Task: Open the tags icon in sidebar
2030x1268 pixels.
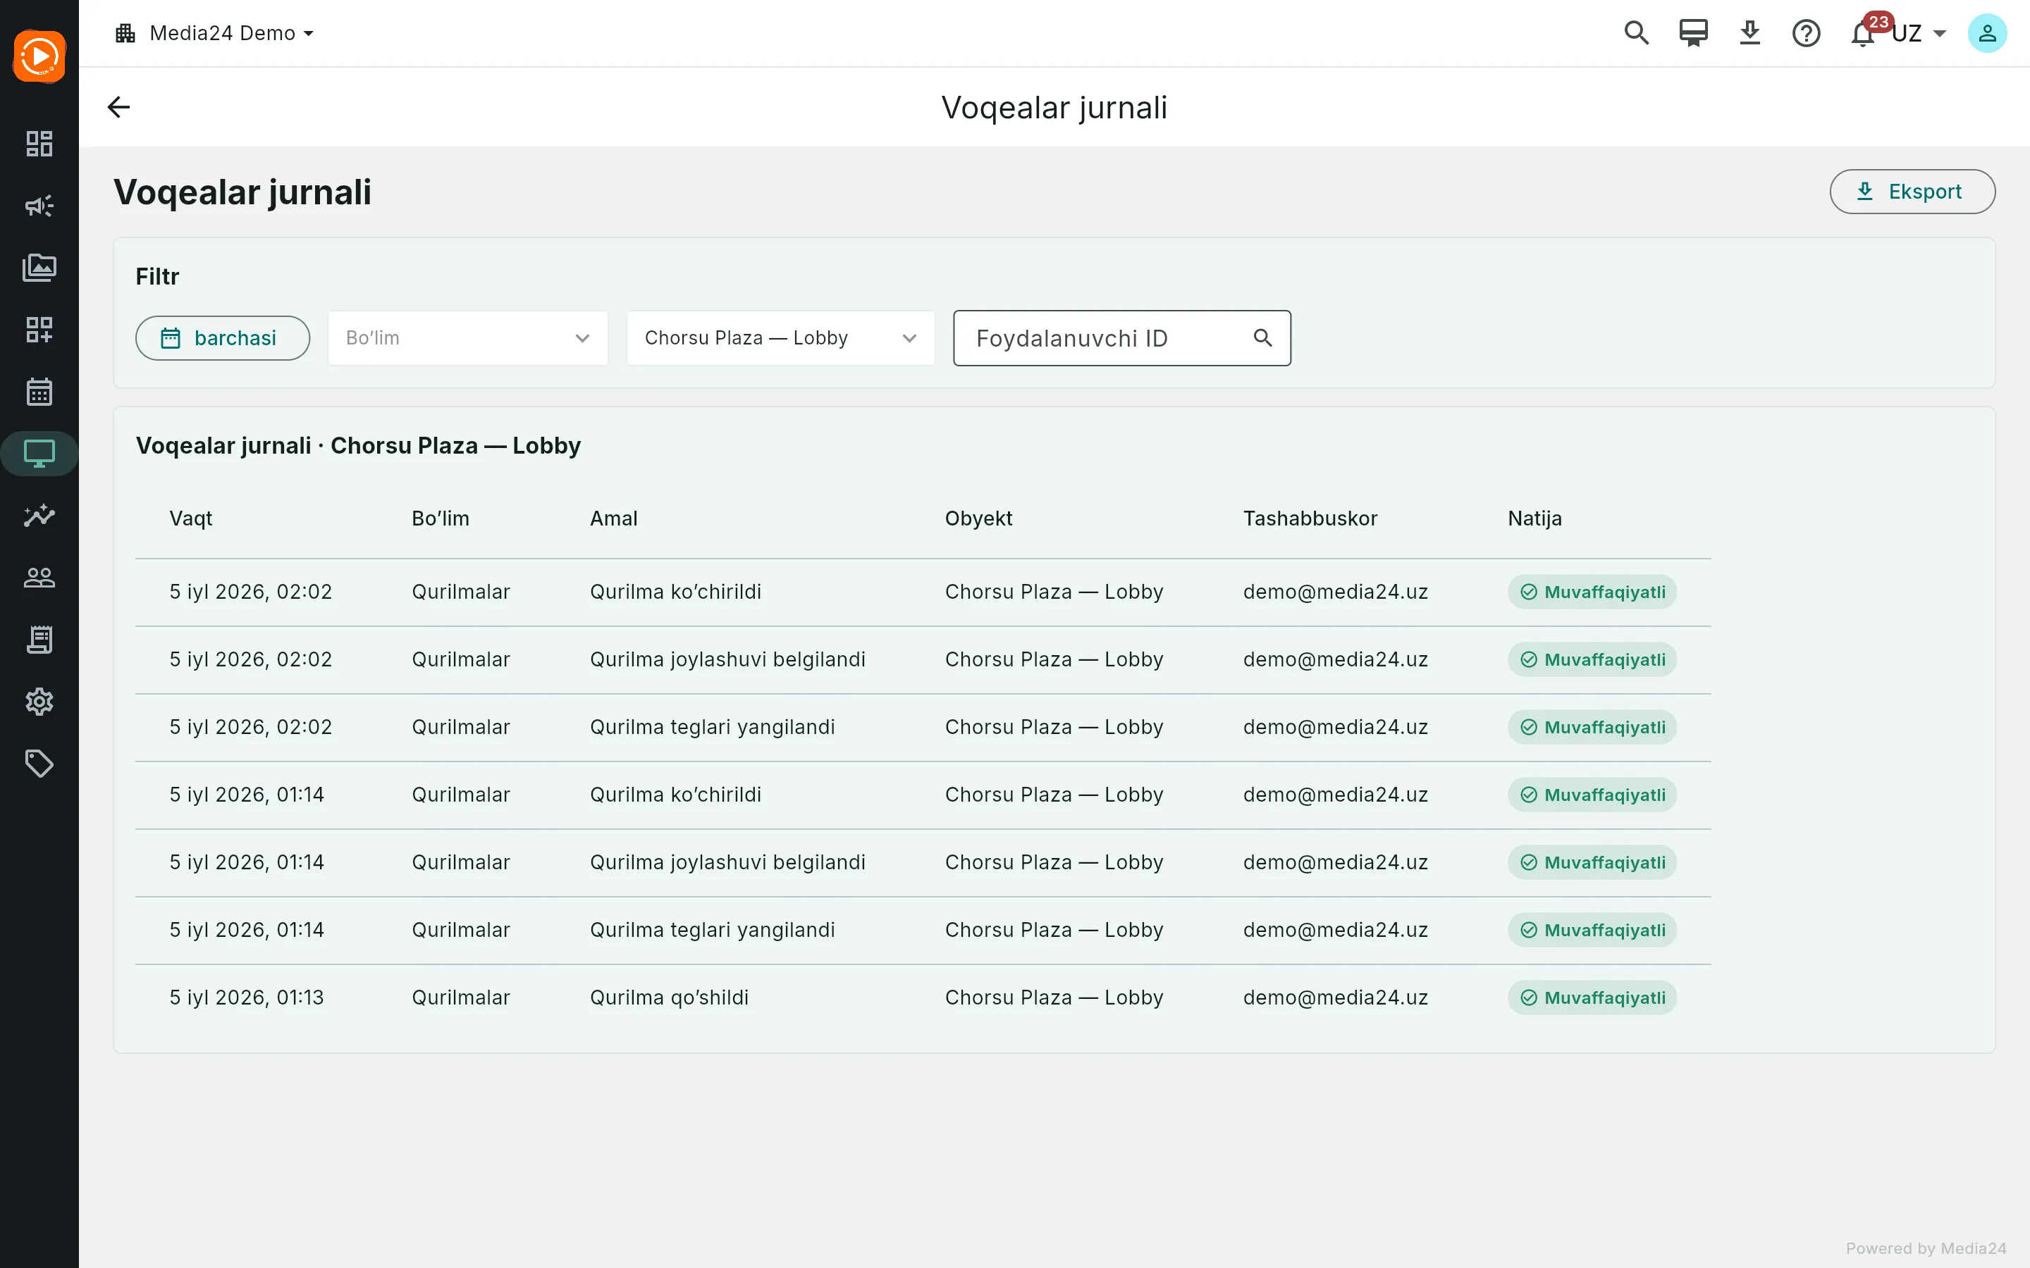Action: pos(39,764)
